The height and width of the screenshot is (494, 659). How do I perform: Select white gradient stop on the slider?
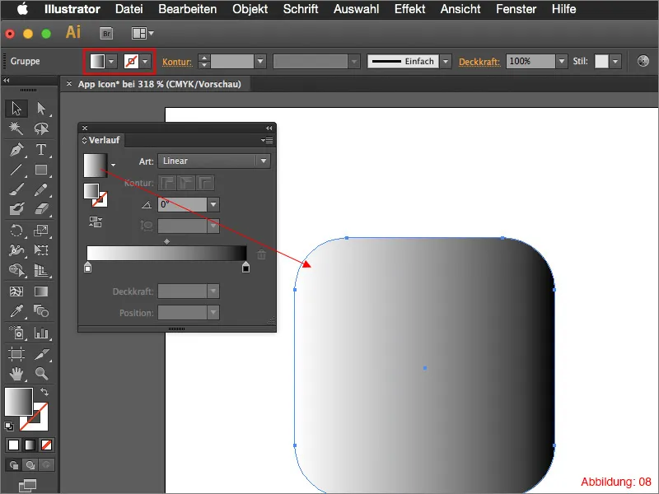pyautogui.click(x=87, y=267)
